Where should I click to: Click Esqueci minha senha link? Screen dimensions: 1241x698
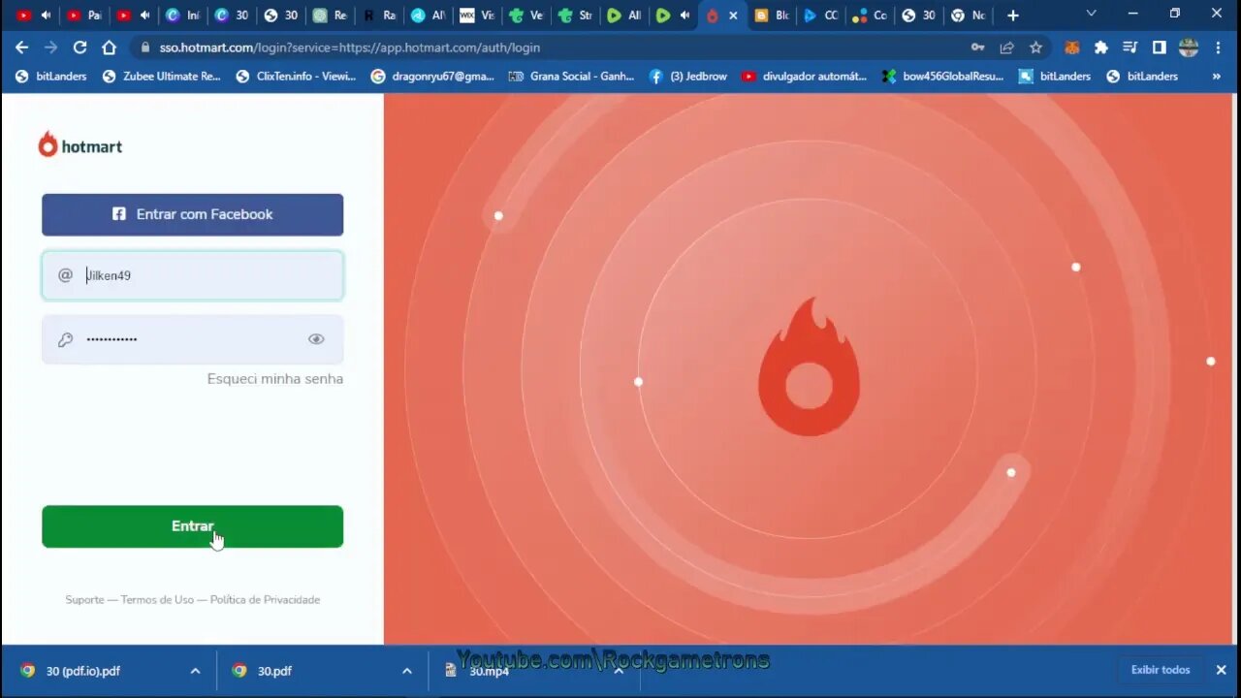pos(275,379)
